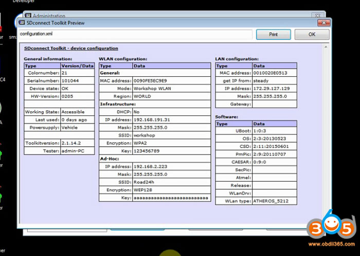Screen dimensions: 360x256
Task: Click the Print button
Action: 273,35
